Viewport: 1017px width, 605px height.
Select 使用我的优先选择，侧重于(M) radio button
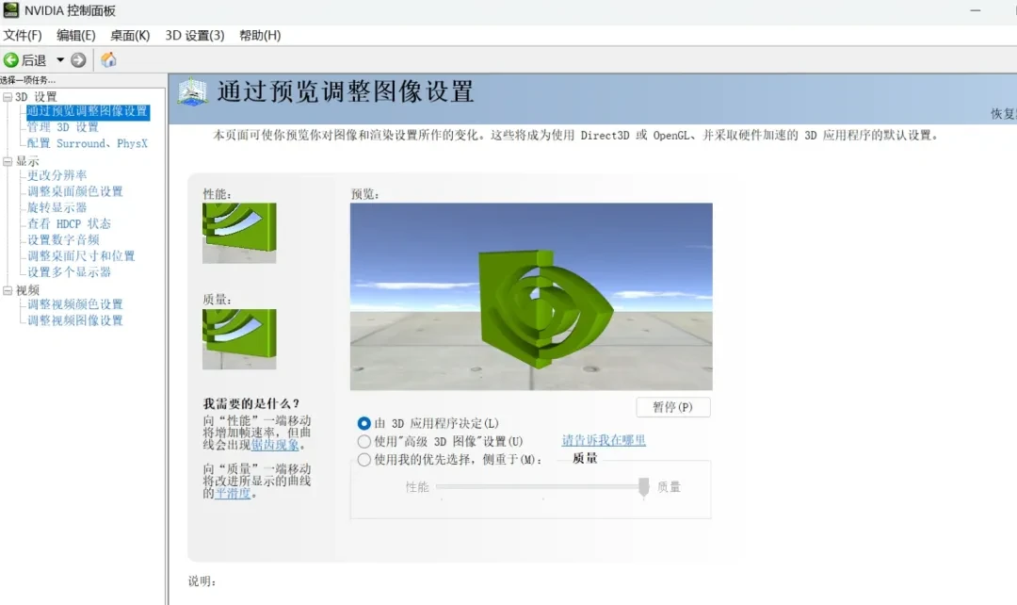[363, 460]
